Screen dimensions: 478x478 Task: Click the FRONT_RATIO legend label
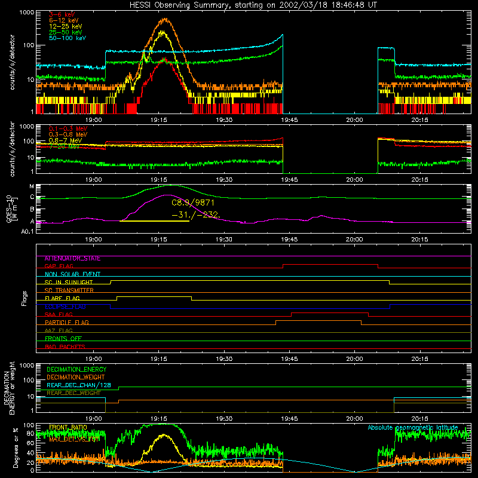68,427
